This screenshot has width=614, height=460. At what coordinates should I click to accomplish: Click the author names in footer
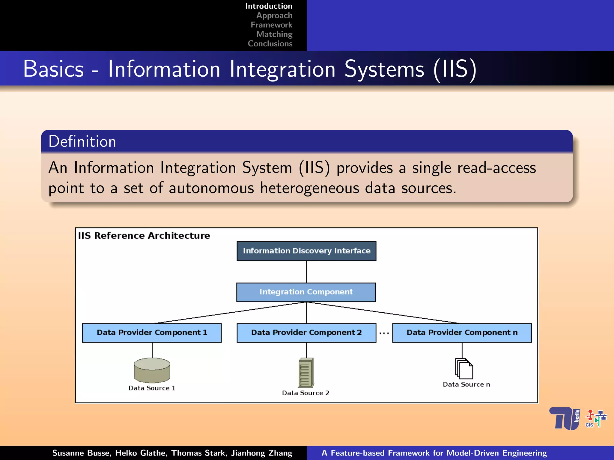(172, 453)
